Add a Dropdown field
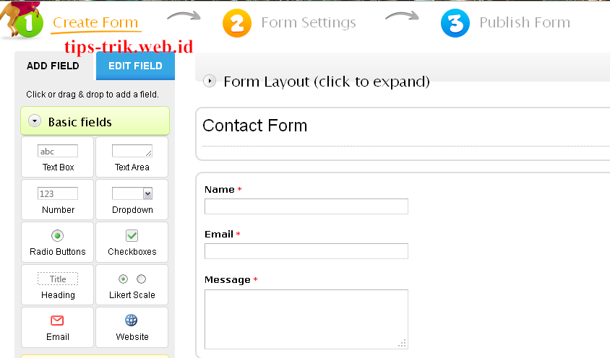The image size is (610, 358). point(132,200)
